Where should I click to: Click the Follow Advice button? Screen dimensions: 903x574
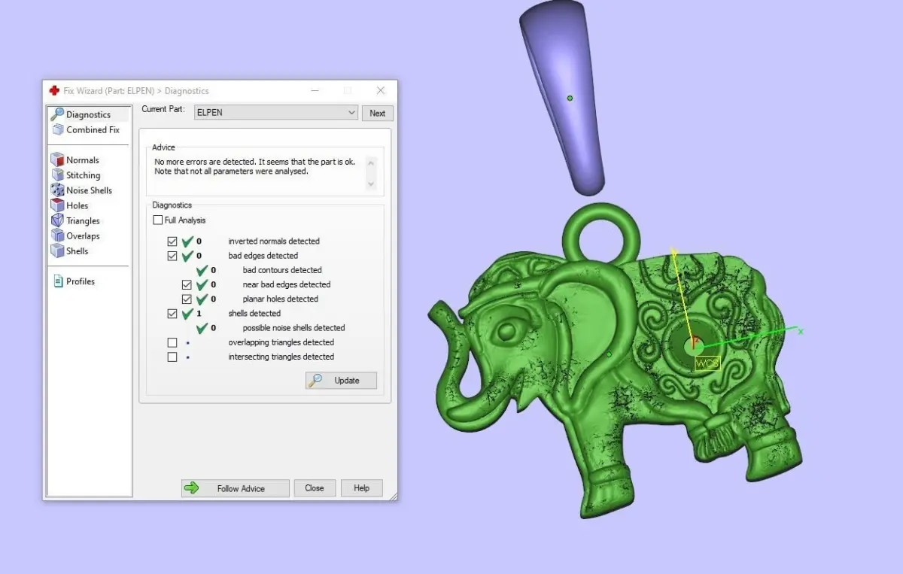[x=235, y=488]
